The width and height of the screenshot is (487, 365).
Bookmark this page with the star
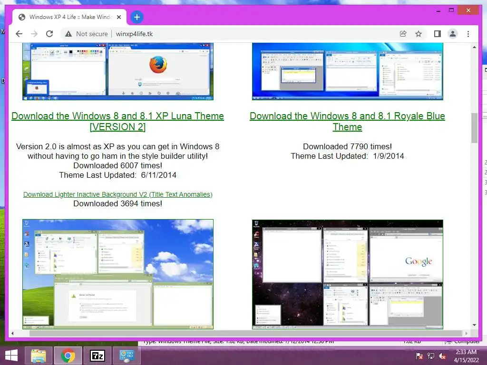click(419, 34)
